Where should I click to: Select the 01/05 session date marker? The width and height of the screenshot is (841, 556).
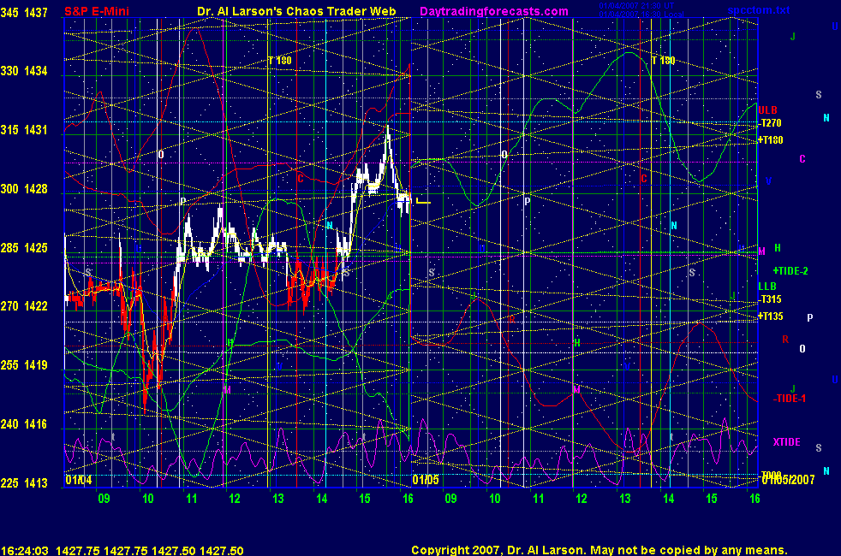click(426, 480)
